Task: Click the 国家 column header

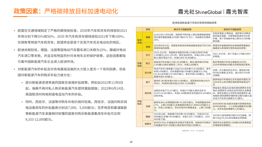Action: point(148,29)
